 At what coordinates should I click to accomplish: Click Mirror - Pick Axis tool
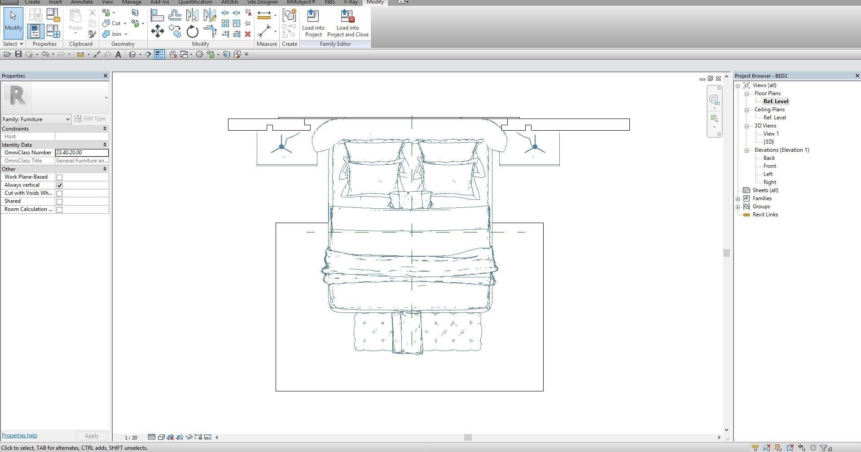click(192, 16)
